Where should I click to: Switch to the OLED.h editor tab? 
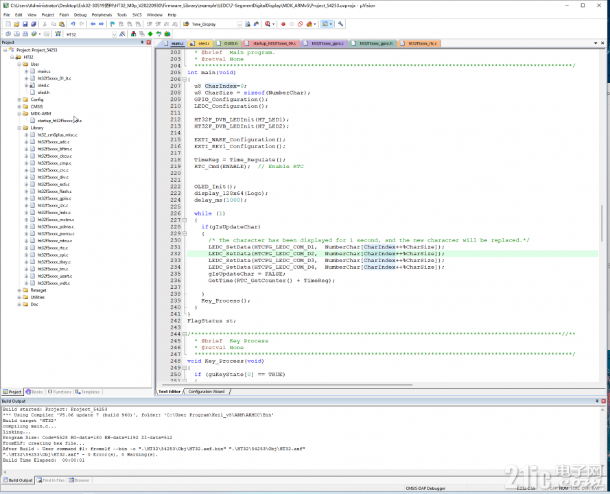pos(227,43)
